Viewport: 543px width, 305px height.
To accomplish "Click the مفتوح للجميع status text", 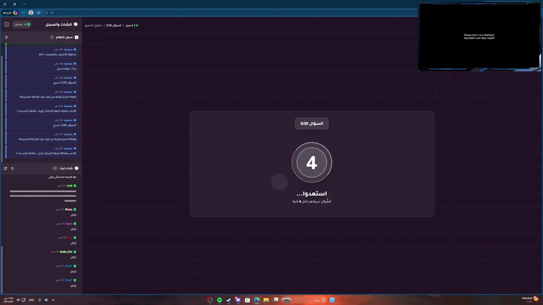I will pos(93,25).
